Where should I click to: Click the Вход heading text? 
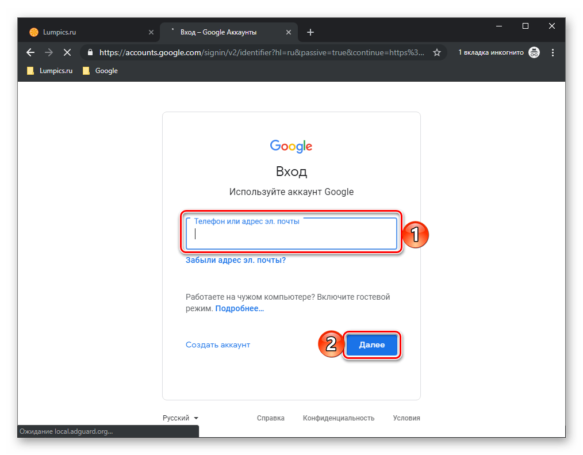[291, 171]
